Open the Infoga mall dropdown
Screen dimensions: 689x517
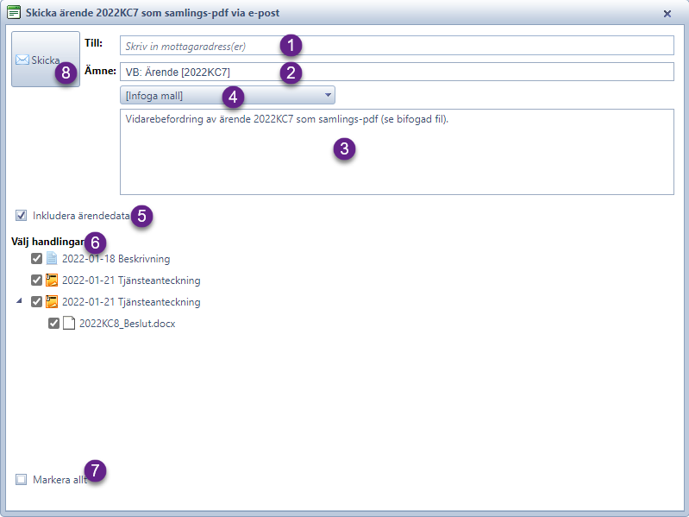(227, 96)
